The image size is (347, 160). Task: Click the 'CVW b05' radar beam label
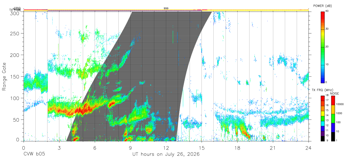click(34, 154)
